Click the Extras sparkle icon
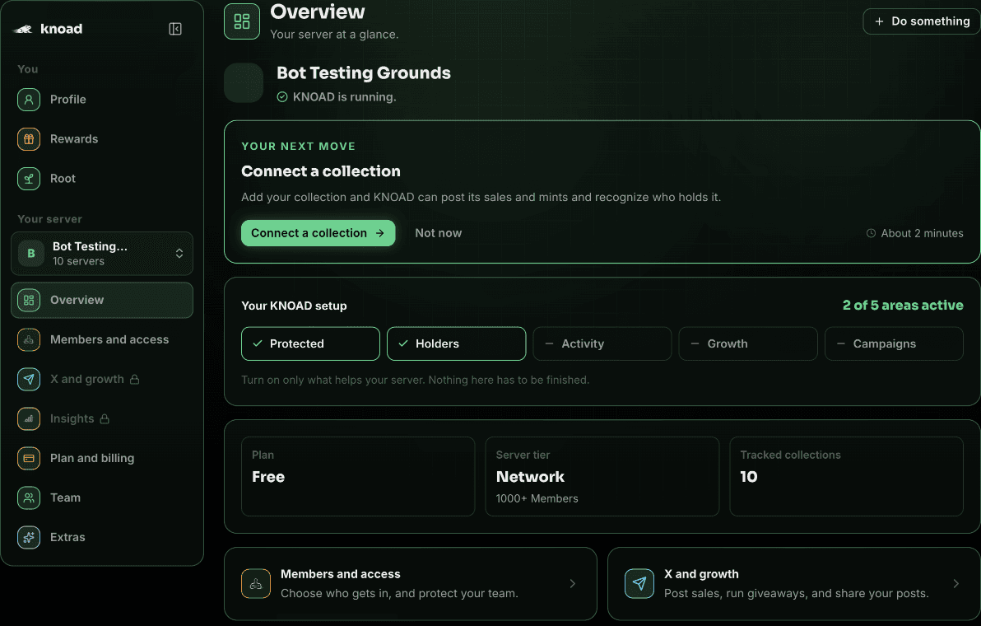The image size is (981, 626). (29, 537)
